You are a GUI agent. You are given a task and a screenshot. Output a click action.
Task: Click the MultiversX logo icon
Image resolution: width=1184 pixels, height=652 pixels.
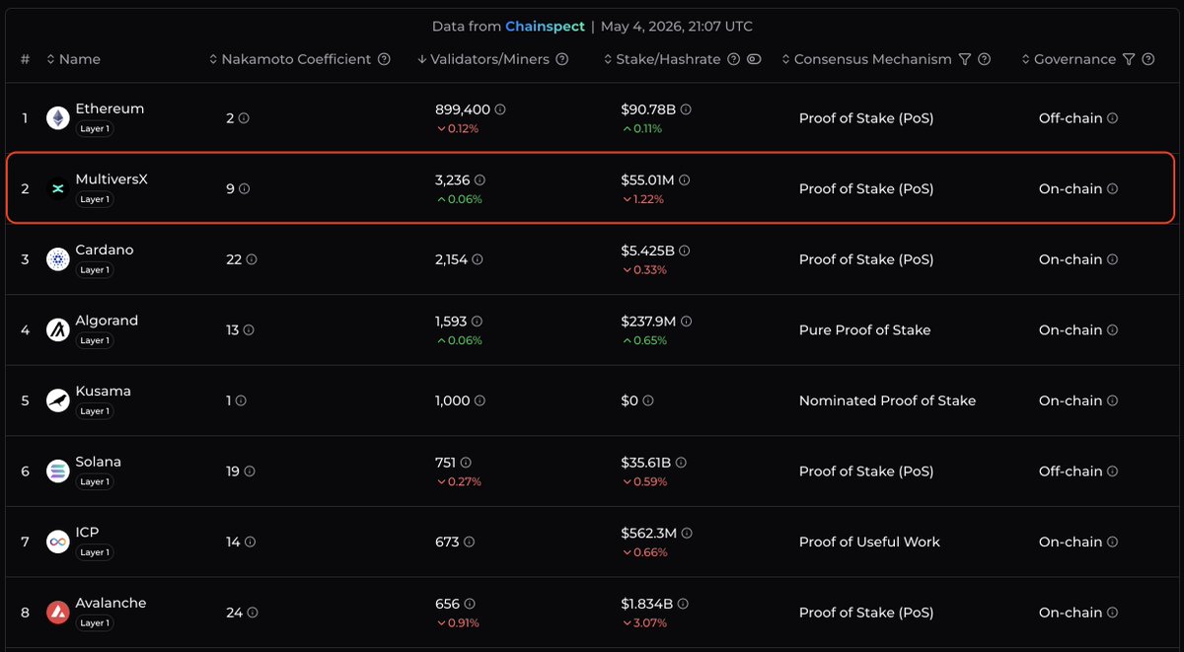pyautogui.click(x=58, y=188)
